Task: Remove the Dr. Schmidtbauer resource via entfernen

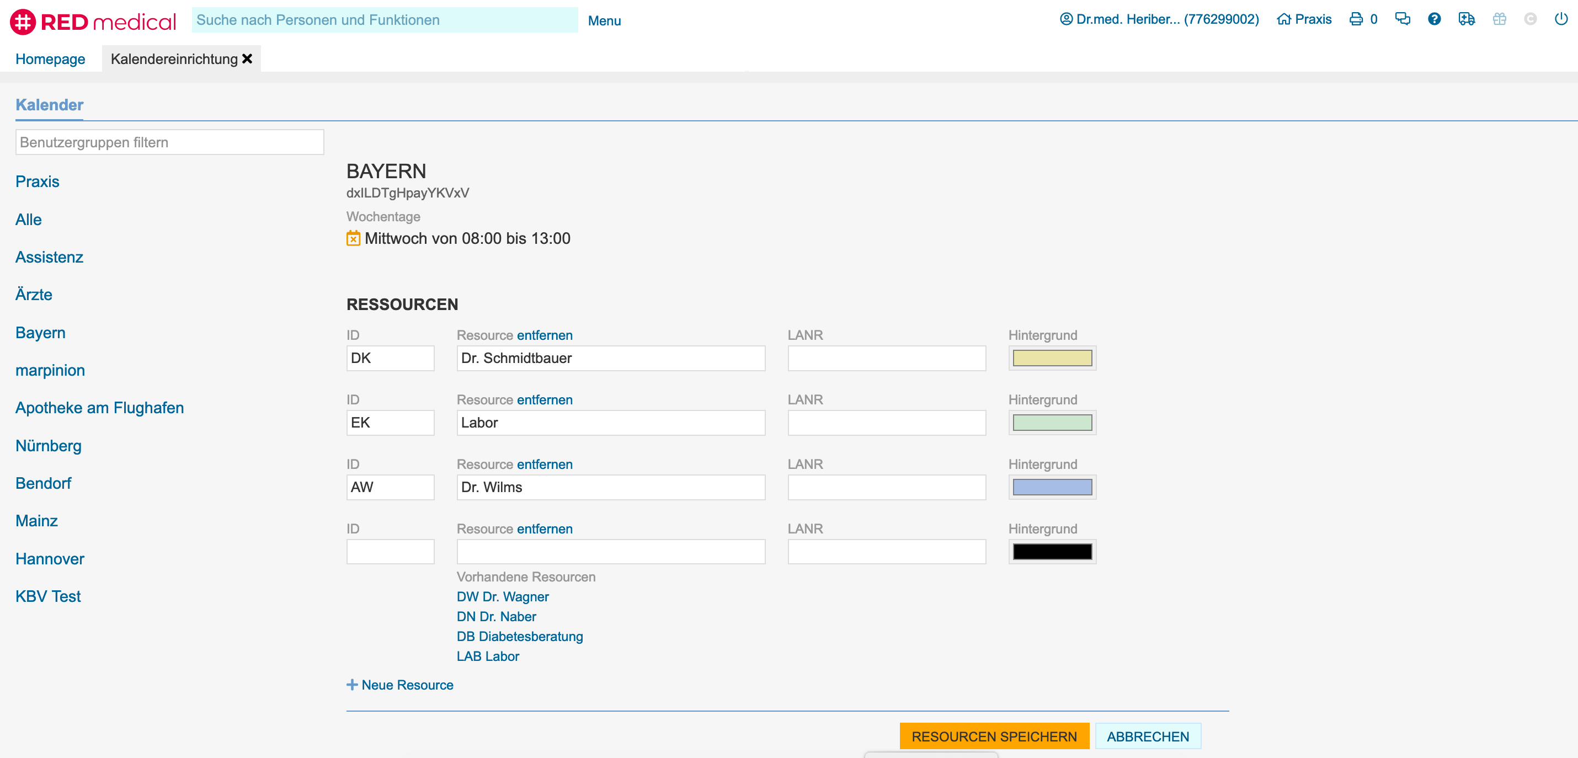Action: (544, 335)
